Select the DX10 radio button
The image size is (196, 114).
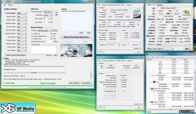tap(51, 39)
